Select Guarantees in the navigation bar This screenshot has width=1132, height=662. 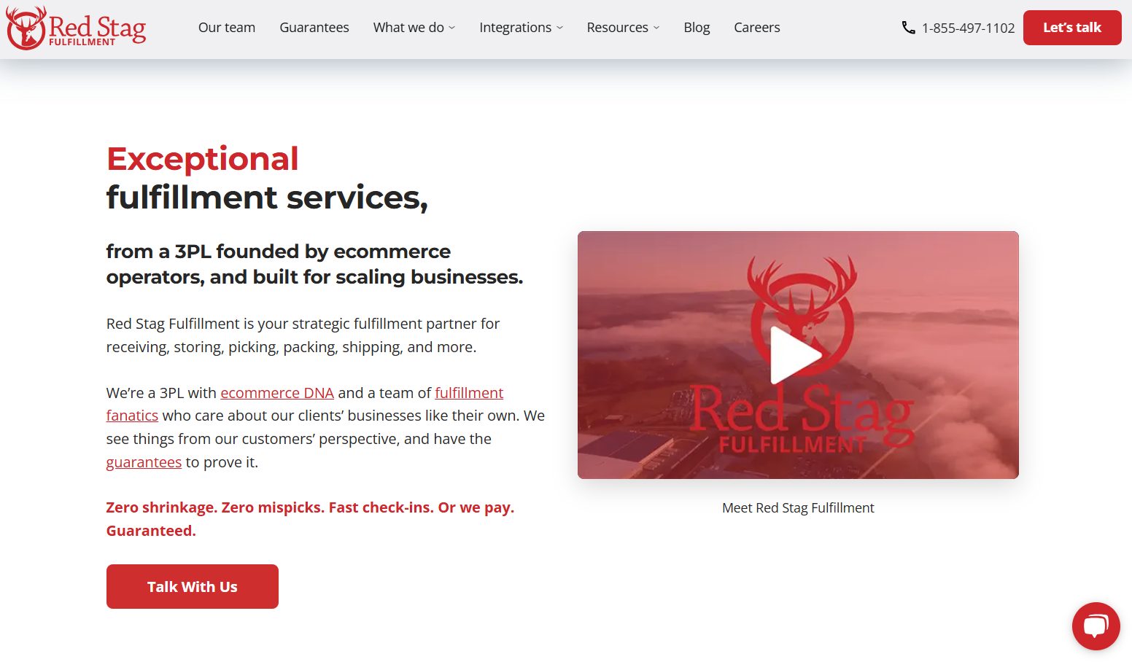click(x=314, y=27)
